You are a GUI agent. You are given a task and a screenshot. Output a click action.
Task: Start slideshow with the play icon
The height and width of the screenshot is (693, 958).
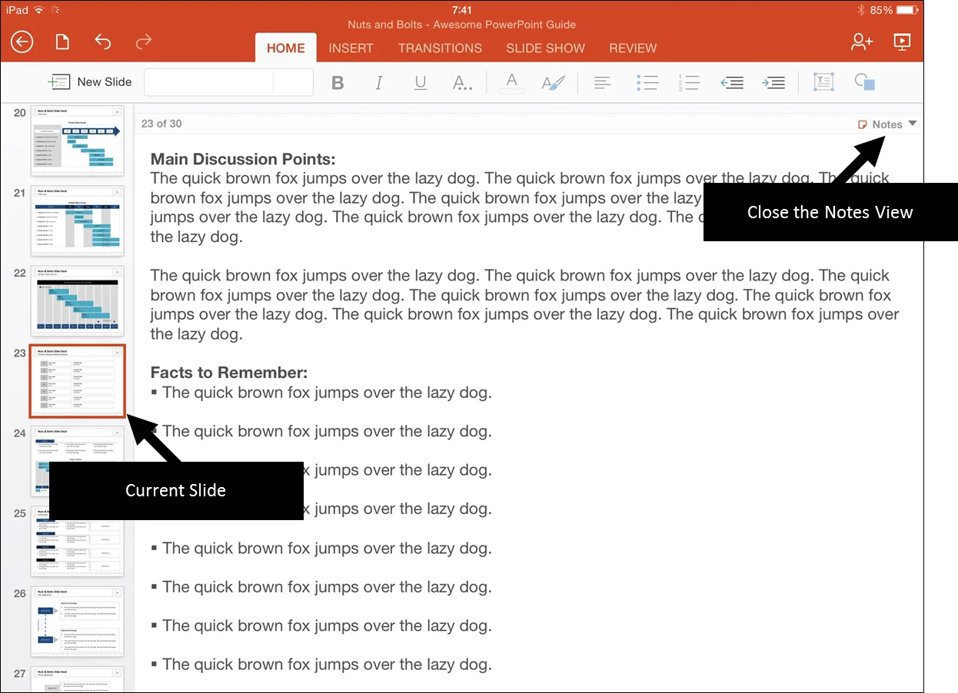[x=902, y=41]
